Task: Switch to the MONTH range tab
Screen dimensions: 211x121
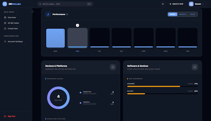Action: point(183,14)
